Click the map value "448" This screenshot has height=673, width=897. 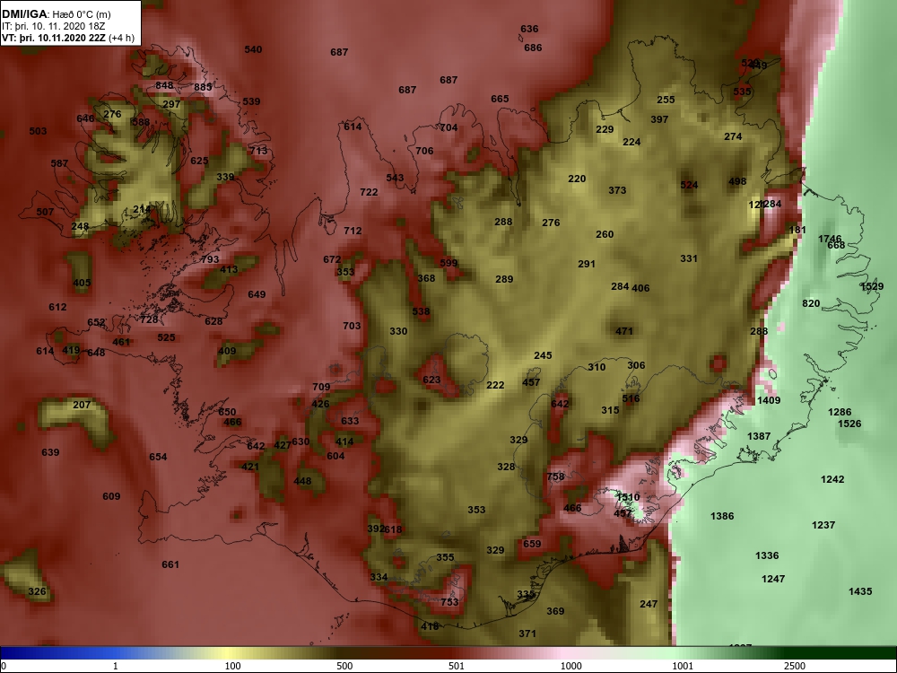coord(302,481)
